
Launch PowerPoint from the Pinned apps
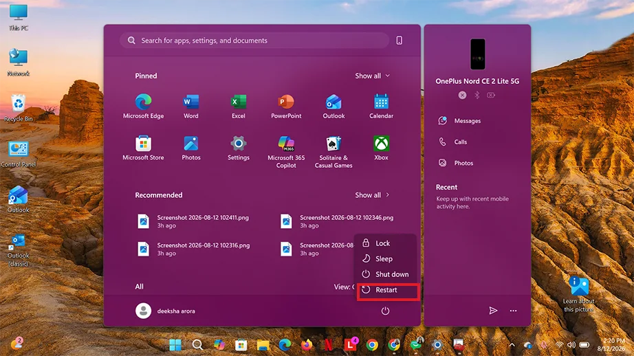[286, 107]
